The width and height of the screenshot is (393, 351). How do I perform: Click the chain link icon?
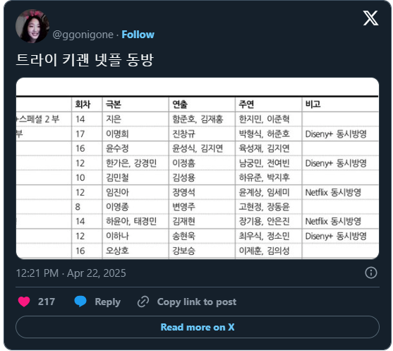(143, 302)
